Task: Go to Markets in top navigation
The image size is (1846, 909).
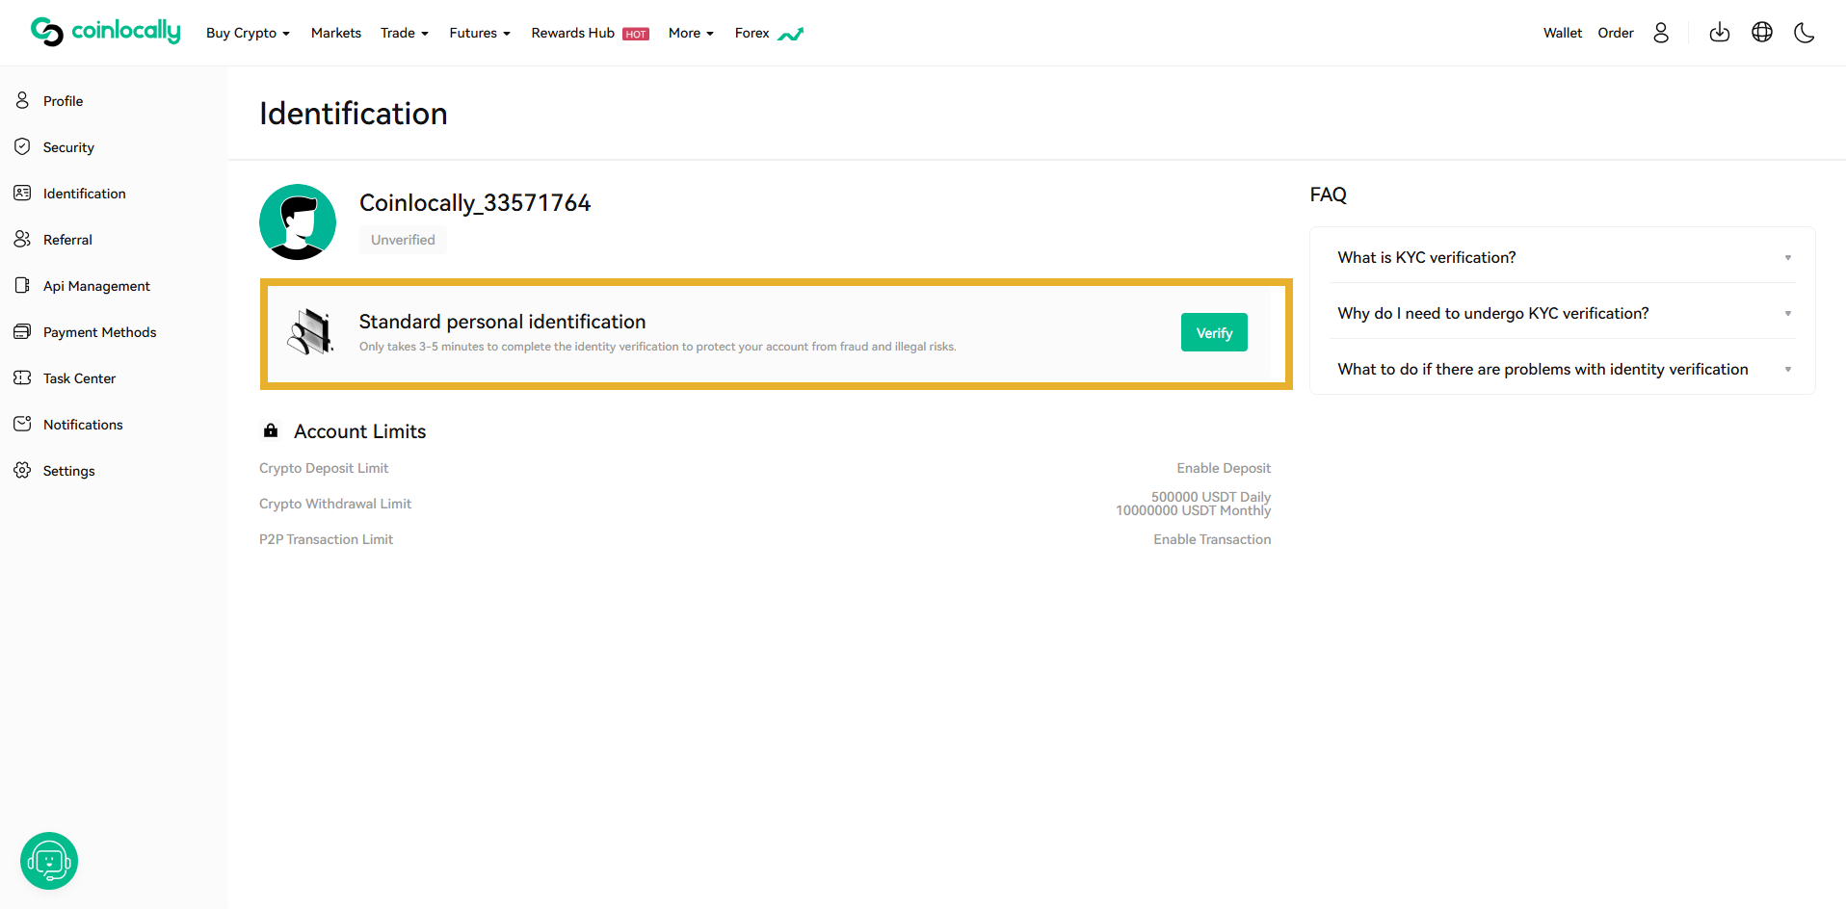Action: pyautogui.click(x=336, y=33)
